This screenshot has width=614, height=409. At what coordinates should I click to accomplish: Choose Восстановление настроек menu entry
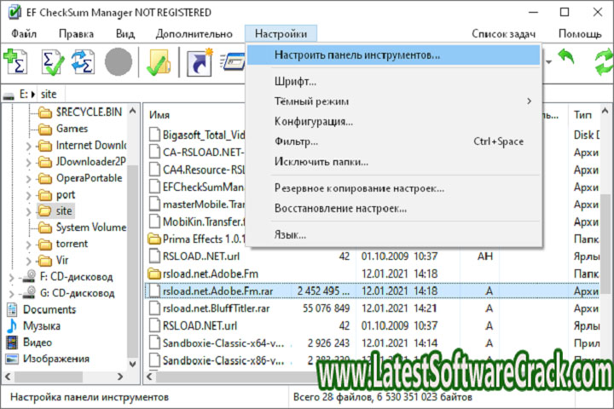coord(393,208)
